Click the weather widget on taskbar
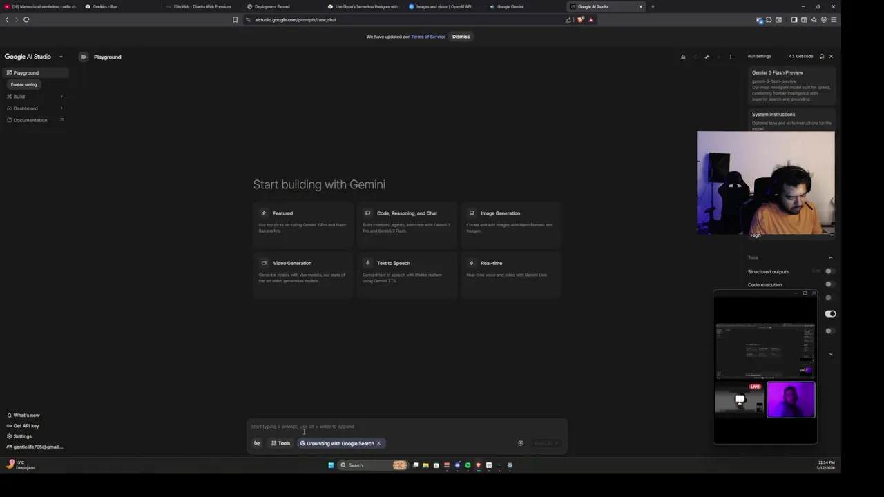Viewport: 884px width, 497px height. coord(21,465)
